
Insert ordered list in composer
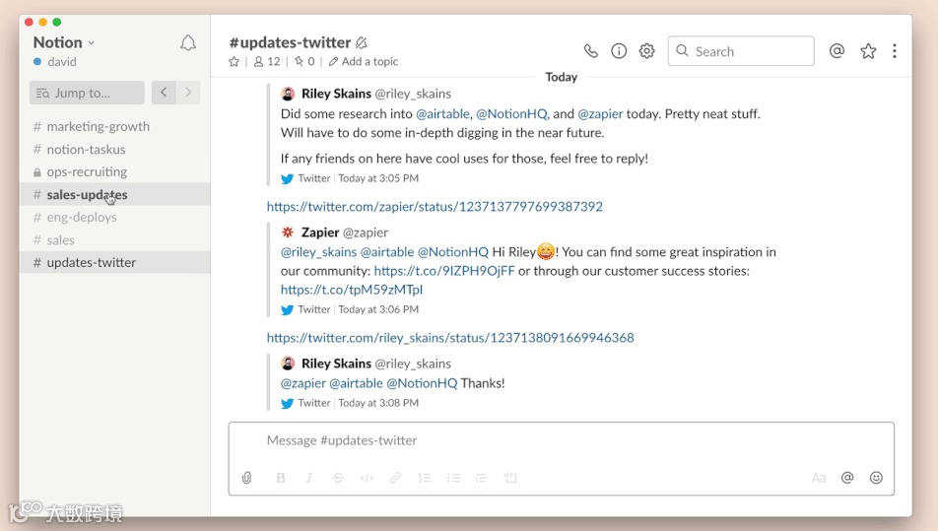425,478
